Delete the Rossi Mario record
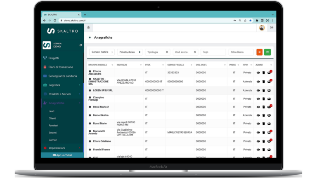Viewport: 317px width, 178px height. tap(264, 124)
